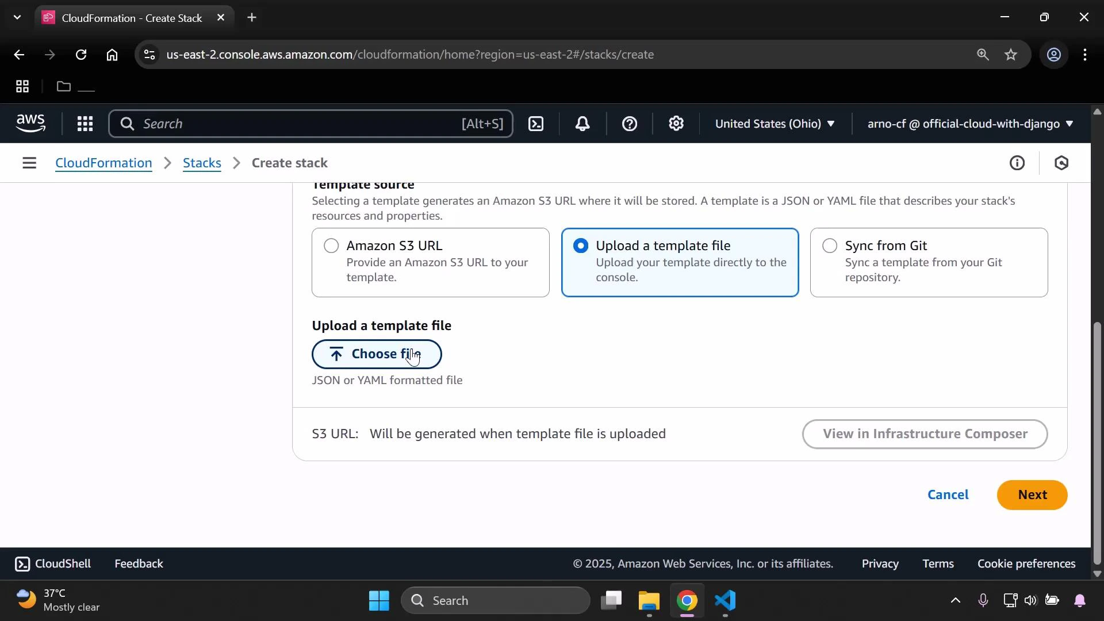Open View in Infrastructure Composer
Image resolution: width=1104 pixels, height=621 pixels.
925,434
